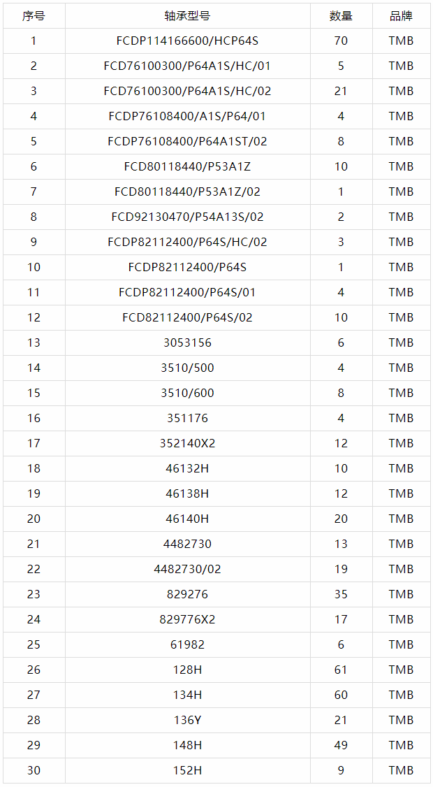Click the TMB brand cell in row 30
Viewport: 433px width, 787px height.
401,770
